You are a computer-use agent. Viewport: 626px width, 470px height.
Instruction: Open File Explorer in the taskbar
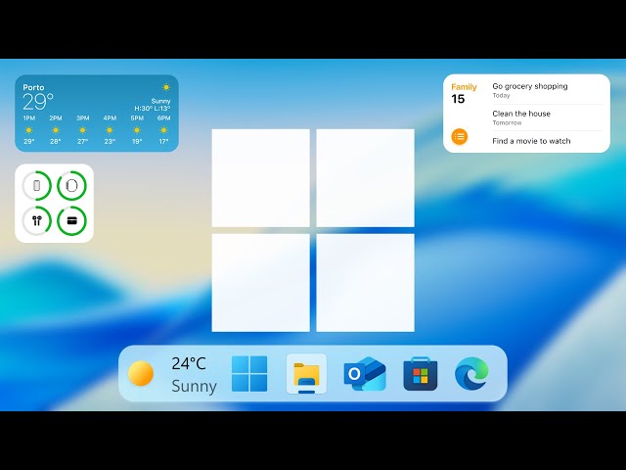306,374
